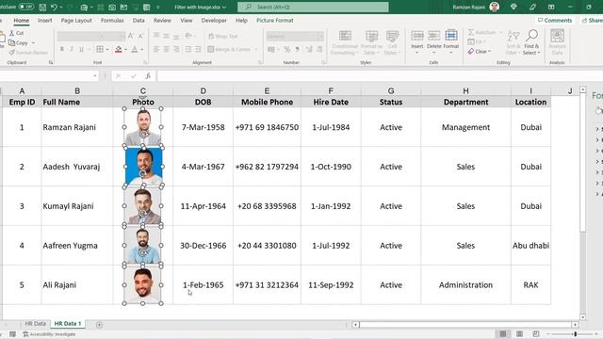Click the Ramzan Rajani account name
This screenshot has height=339, width=603.
pos(469,7)
